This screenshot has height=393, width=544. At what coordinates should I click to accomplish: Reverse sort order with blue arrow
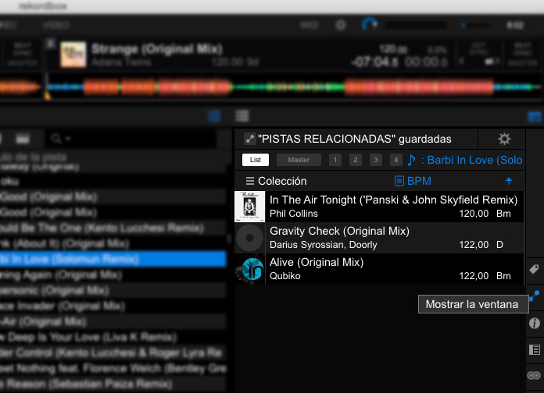(x=509, y=181)
